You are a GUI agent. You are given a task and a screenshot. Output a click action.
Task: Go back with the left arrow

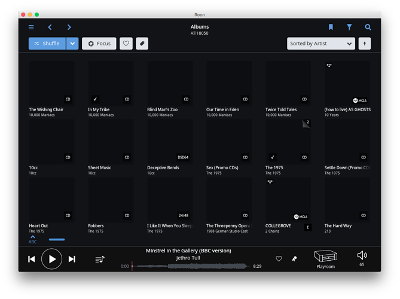point(50,27)
